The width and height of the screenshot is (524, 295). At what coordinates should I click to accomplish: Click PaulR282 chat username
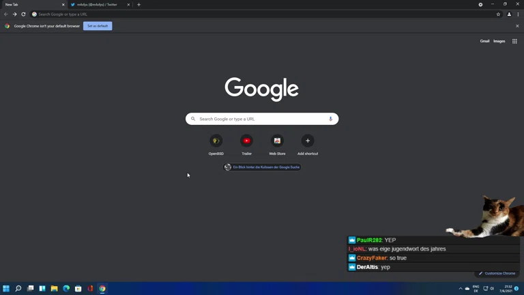[x=369, y=240]
